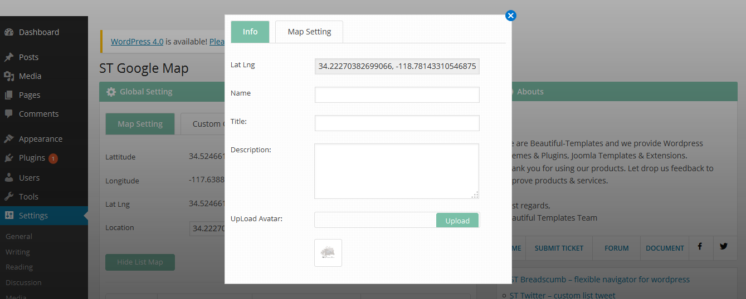This screenshot has width=746, height=299.
Task: Click the Location input in background
Action: (207, 228)
